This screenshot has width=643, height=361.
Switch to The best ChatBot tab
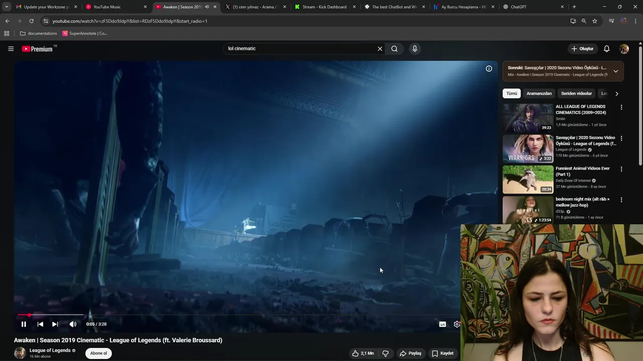click(394, 7)
